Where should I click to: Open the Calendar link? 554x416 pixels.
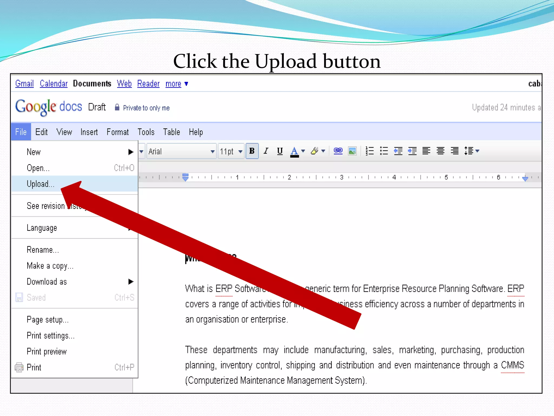click(x=54, y=83)
